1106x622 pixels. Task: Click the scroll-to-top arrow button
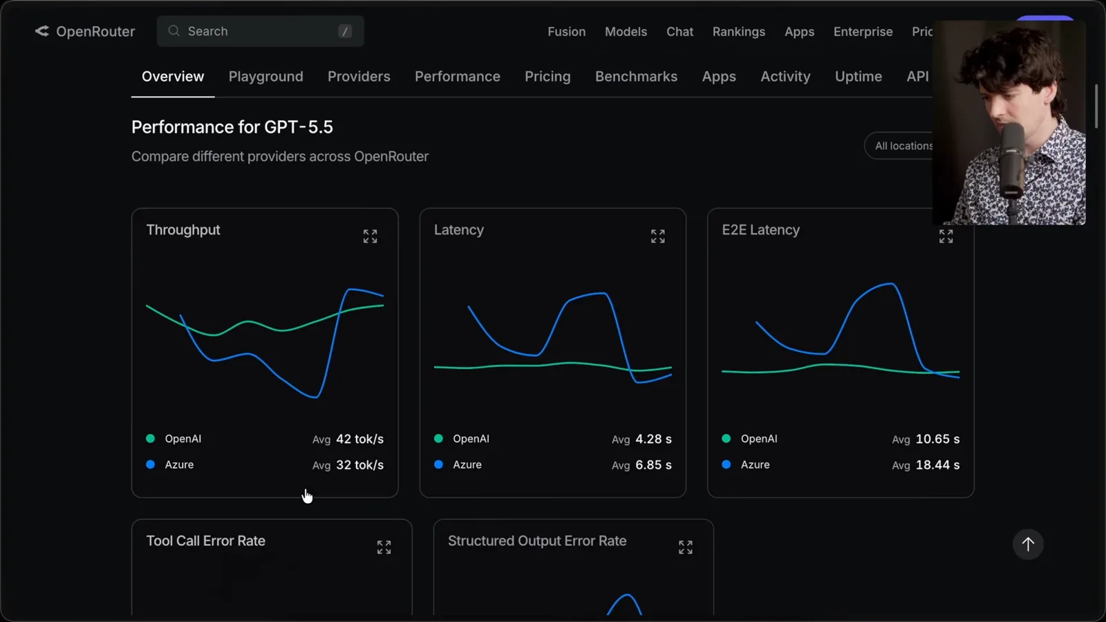pyautogui.click(x=1028, y=544)
